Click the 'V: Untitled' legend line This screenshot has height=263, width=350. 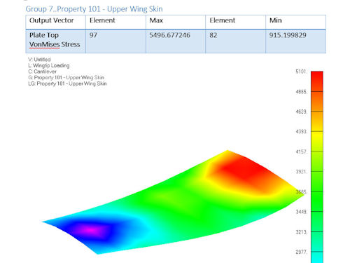[39, 60]
